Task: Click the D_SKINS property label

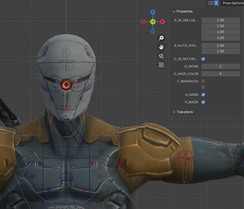Action: tap(191, 66)
